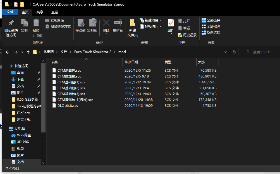Click Copy path (复制路径)

tap(55, 20)
